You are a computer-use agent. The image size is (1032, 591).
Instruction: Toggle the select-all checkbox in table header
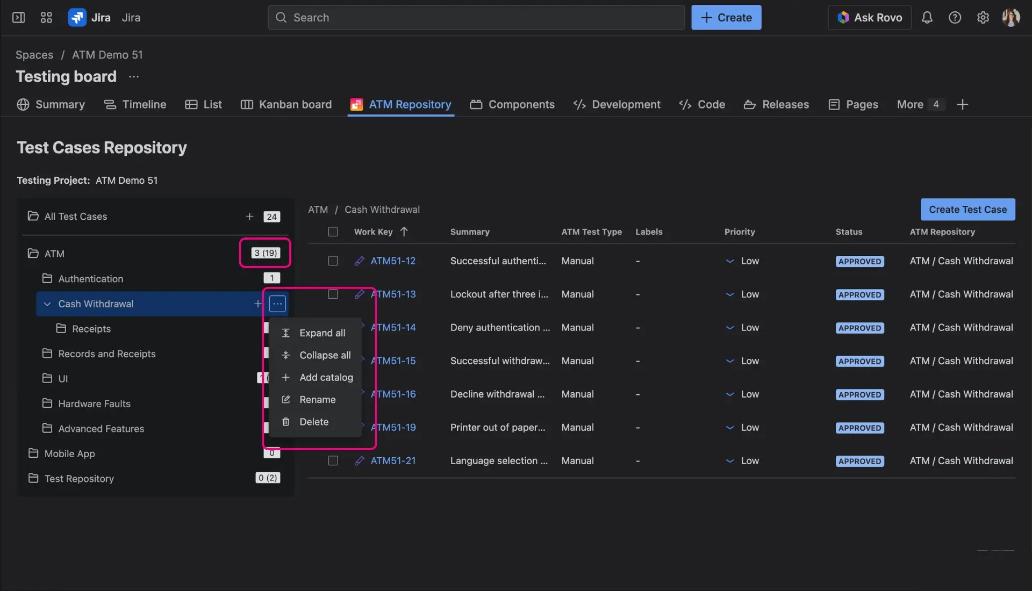[x=333, y=232]
